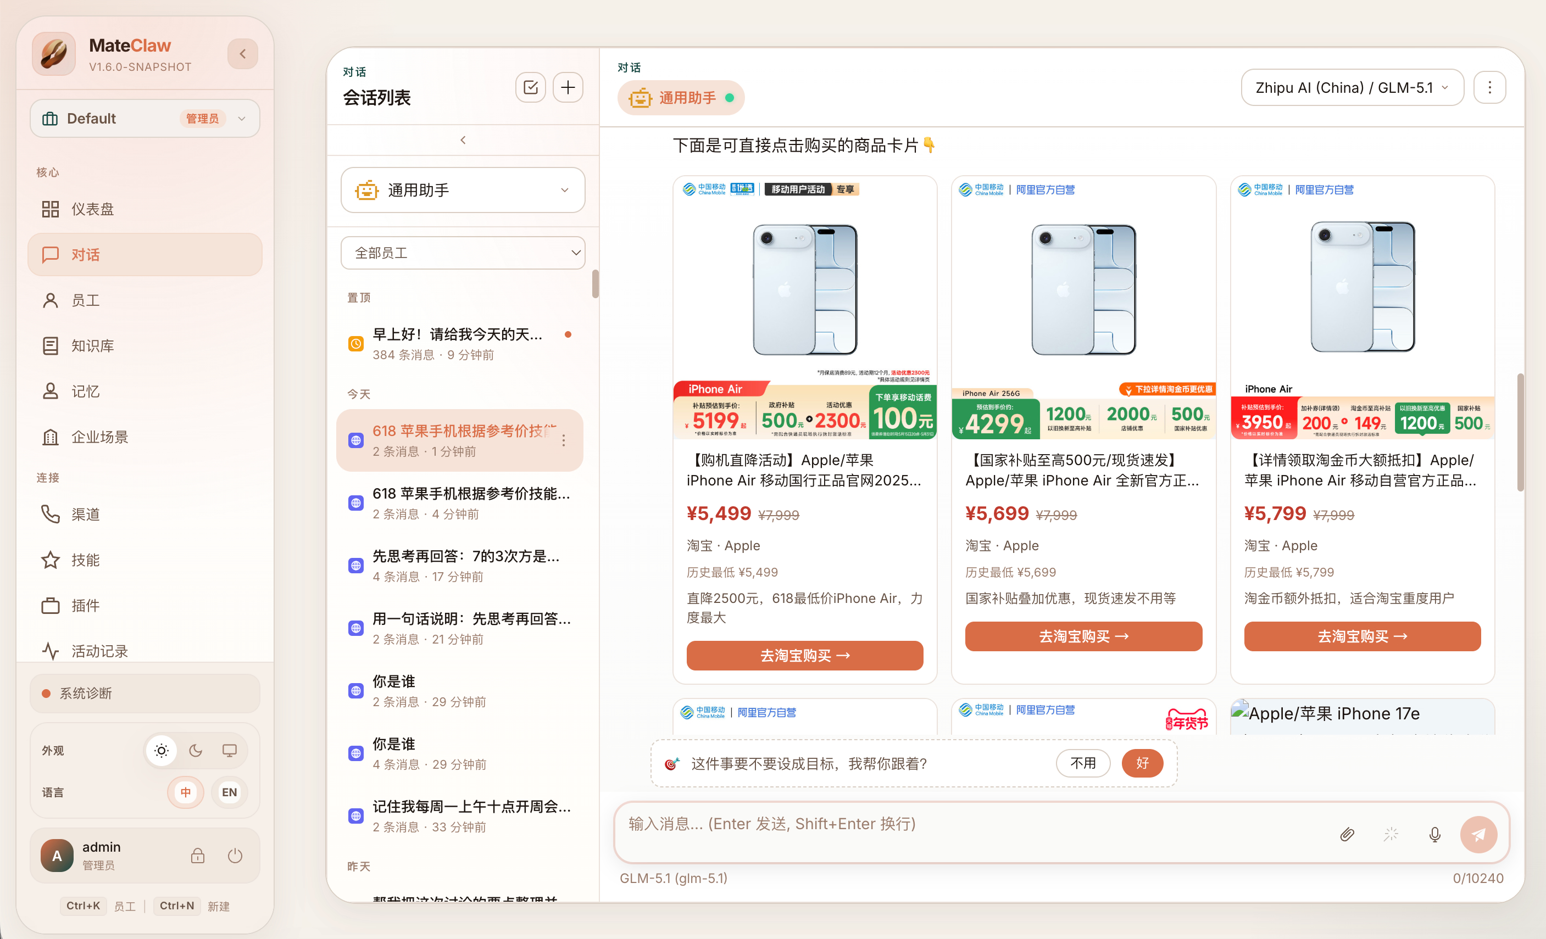Send message with the paper plane button
Viewport: 1546px width, 939px height.
click(1479, 834)
